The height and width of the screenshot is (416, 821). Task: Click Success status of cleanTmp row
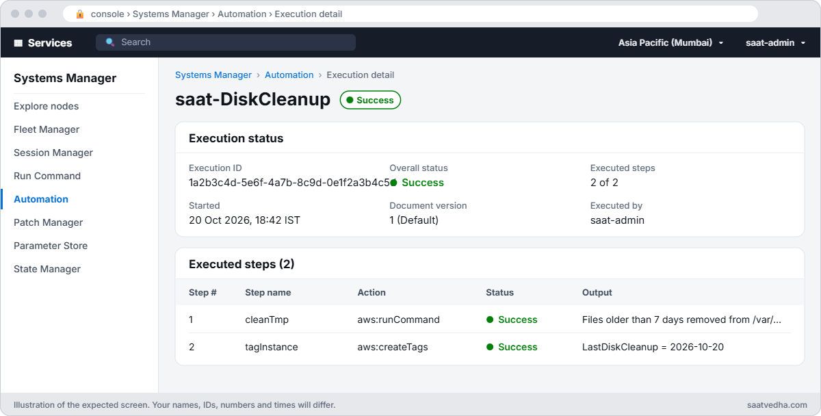[512, 320]
